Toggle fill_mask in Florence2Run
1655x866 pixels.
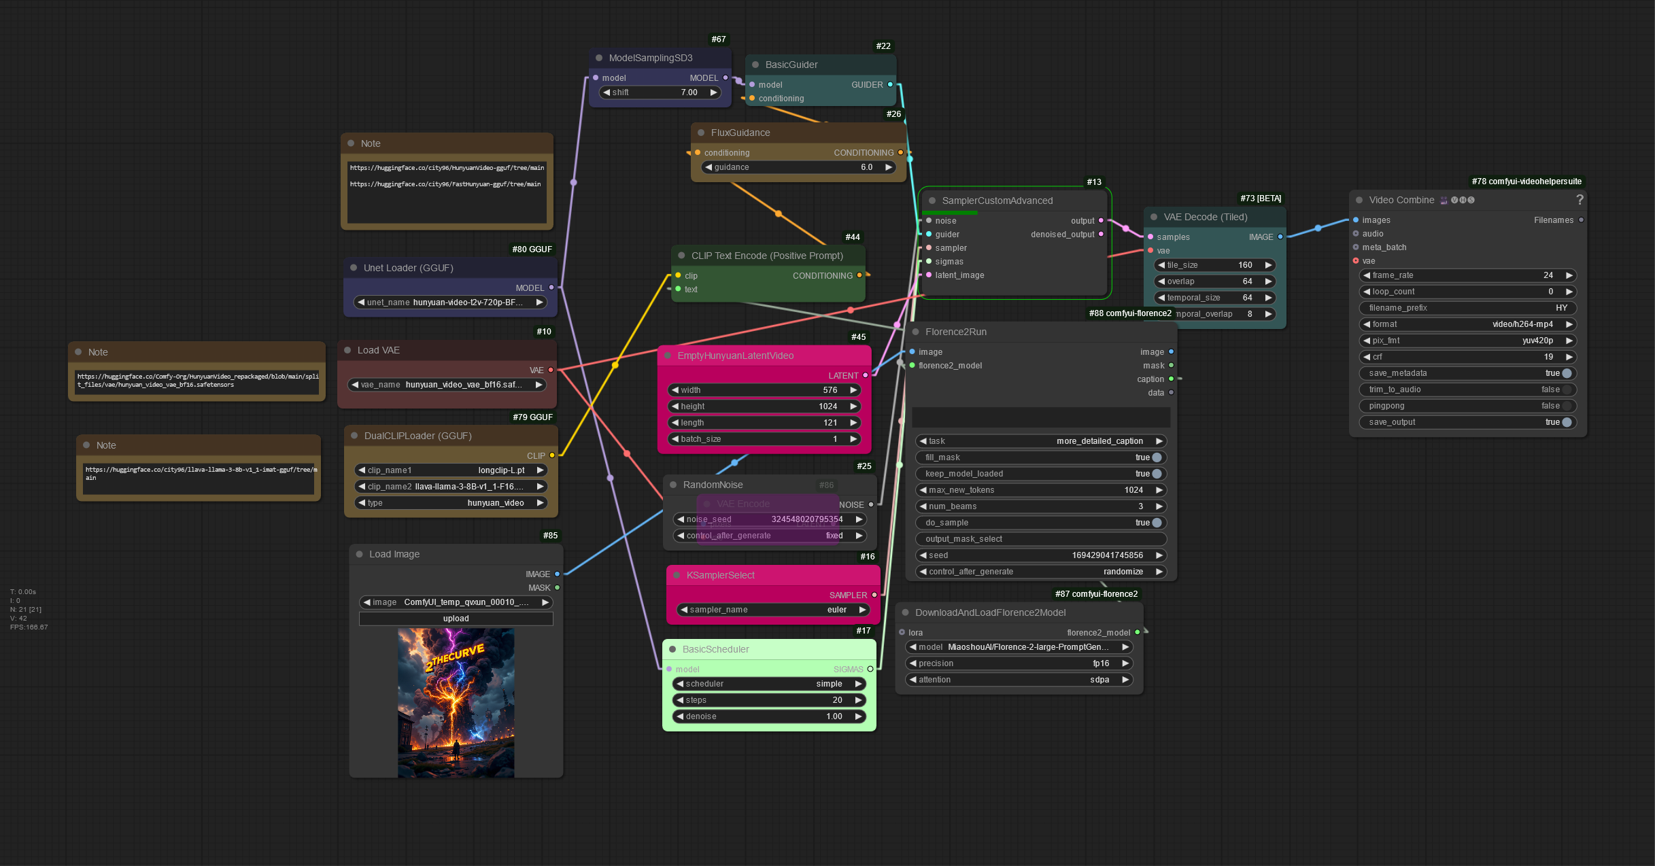pyautogui.click(x=1157, y=457)
